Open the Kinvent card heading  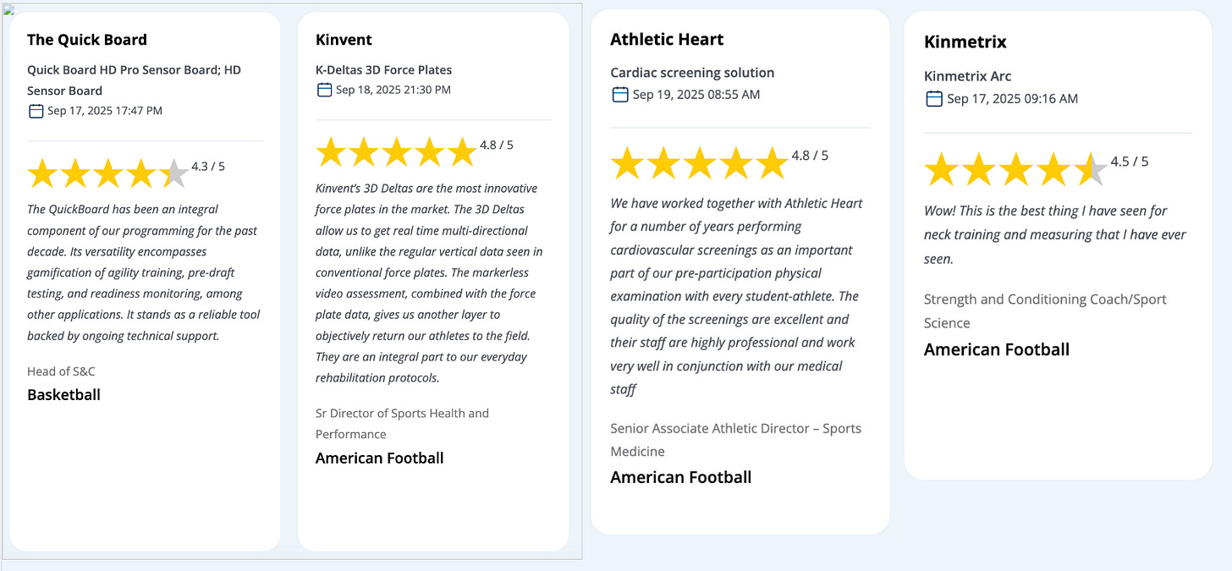(344, 40)
